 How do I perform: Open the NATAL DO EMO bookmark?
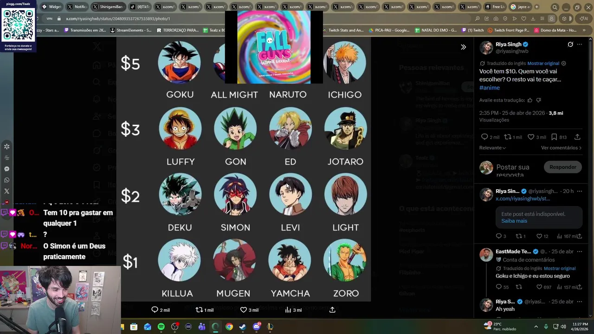point(436,30)
